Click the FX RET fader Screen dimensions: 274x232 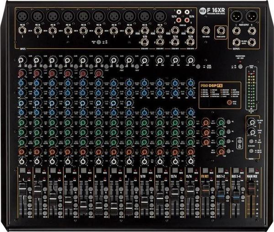coord(205,191)
